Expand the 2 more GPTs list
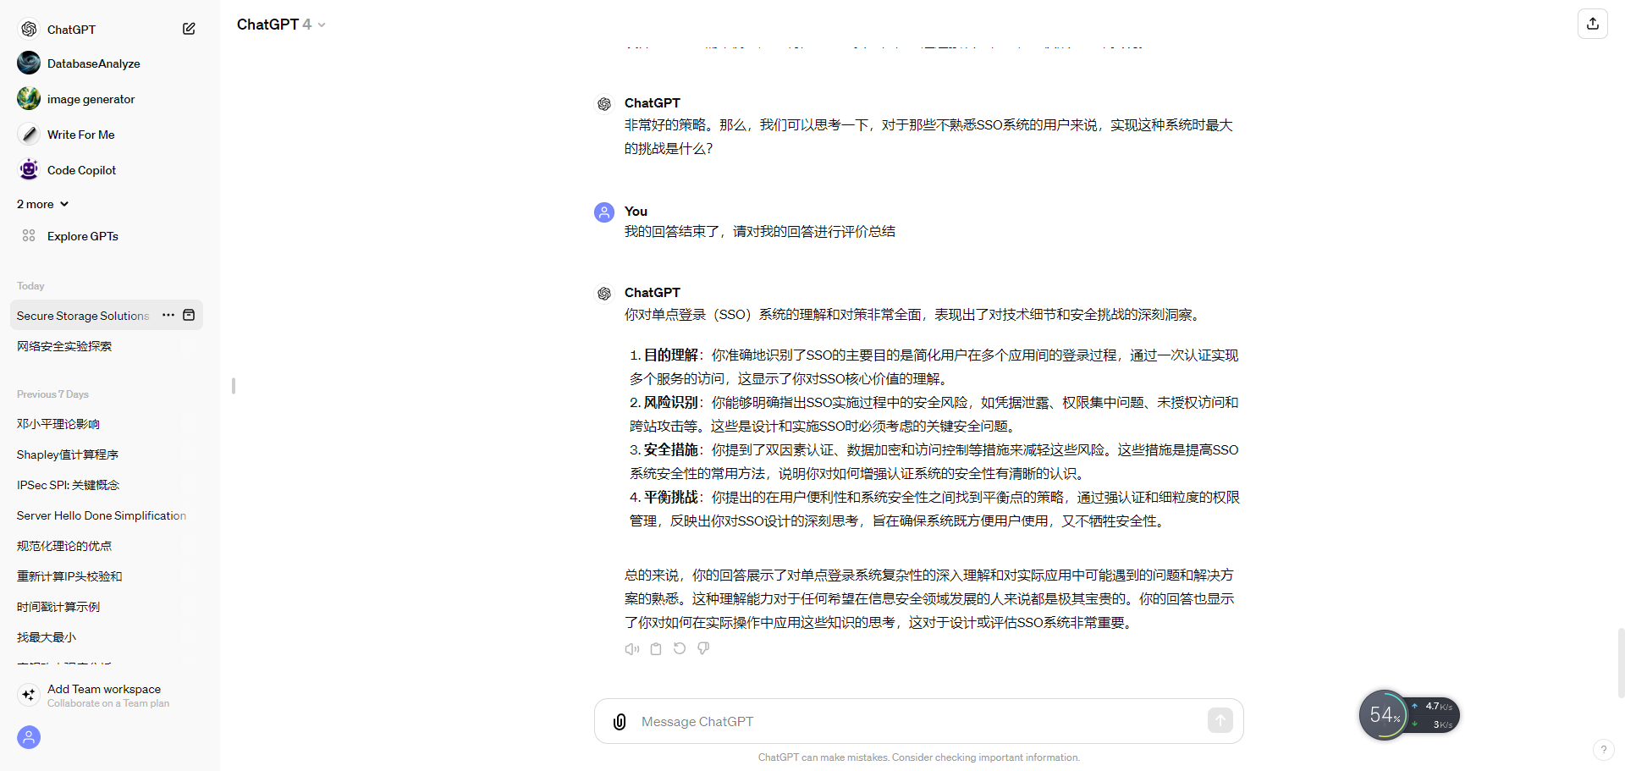The width and height of the screenshot is (1625, 771). pyautogui.click(x=42, y=204)
